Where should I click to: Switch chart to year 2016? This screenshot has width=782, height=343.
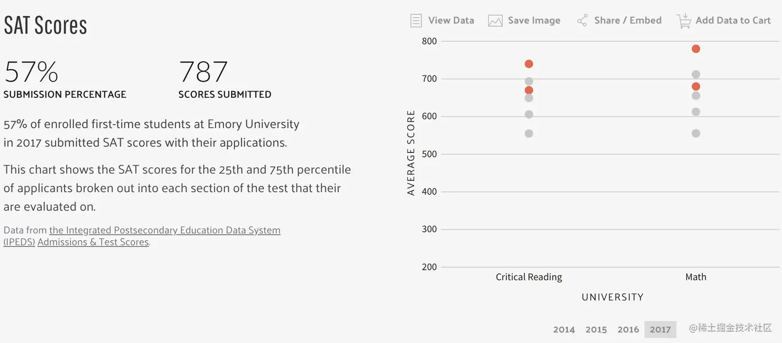(628, 330)
